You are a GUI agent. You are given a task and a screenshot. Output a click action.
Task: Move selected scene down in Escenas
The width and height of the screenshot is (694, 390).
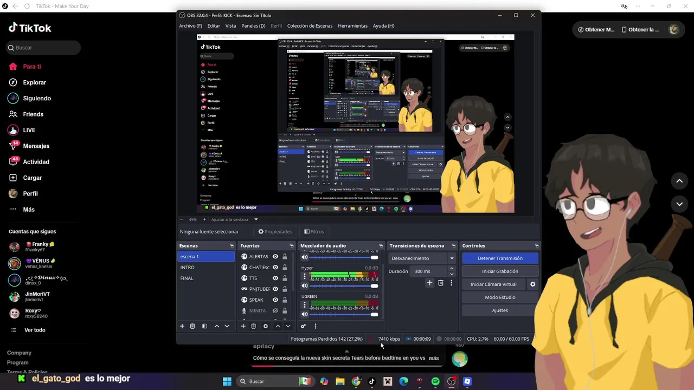pyautogui.click(x=227, y=326)
